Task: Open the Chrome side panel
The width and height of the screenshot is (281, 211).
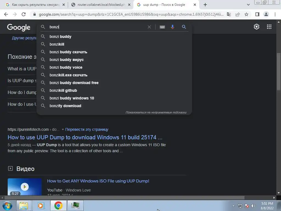Action: [257, 14]
